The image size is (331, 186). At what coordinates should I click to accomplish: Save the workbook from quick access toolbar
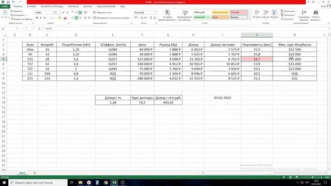[8, 2]
